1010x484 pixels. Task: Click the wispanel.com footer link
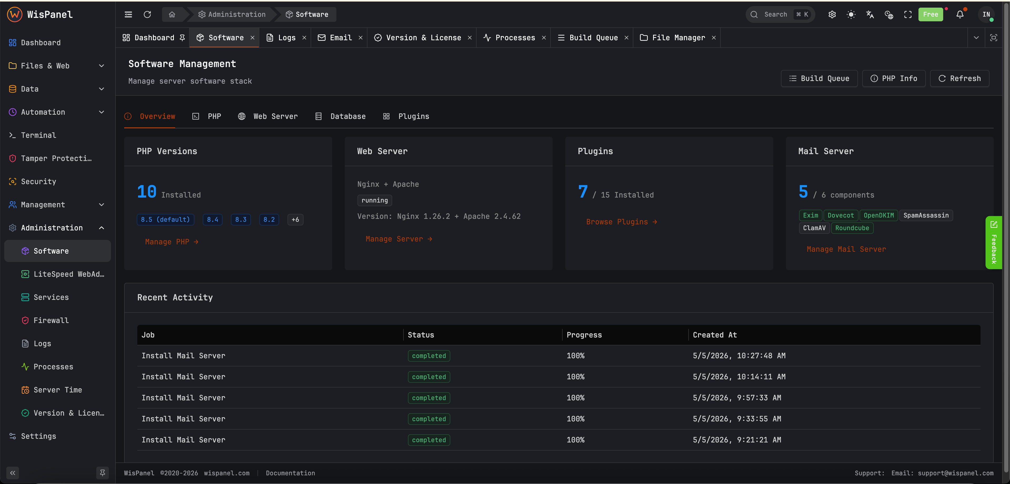click(x=227, y=473)
